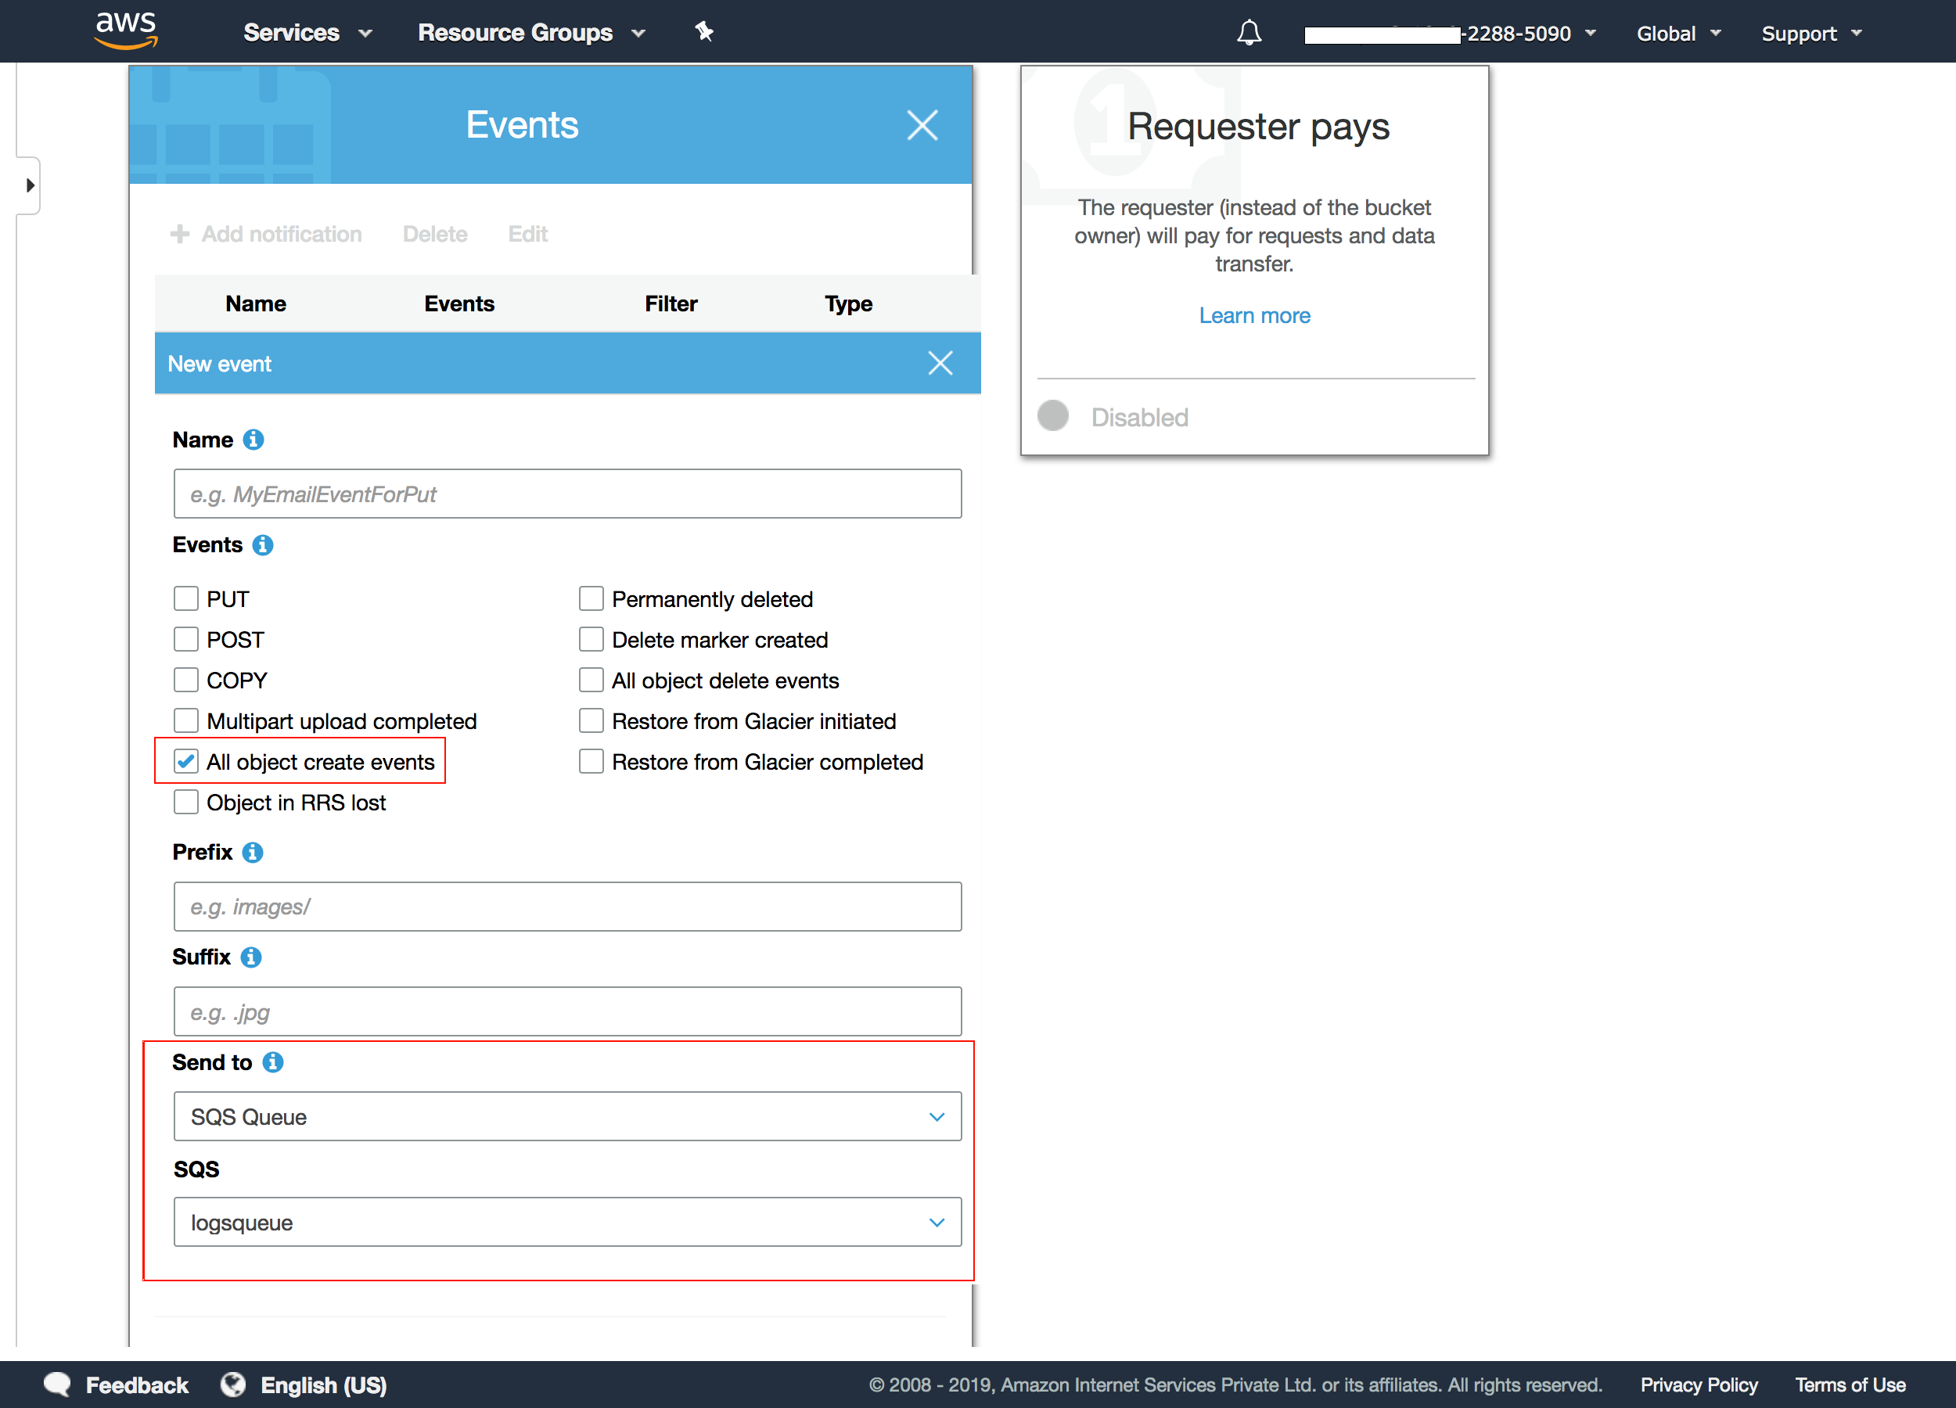Click info icon beside Send to
Screen dimensions: 1956x1408
point(272,1062)
